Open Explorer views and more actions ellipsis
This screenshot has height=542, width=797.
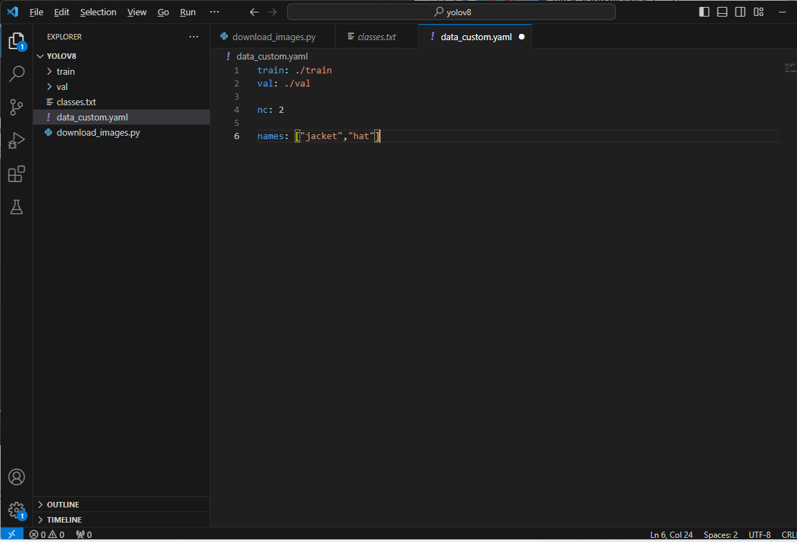coord(194,37)
